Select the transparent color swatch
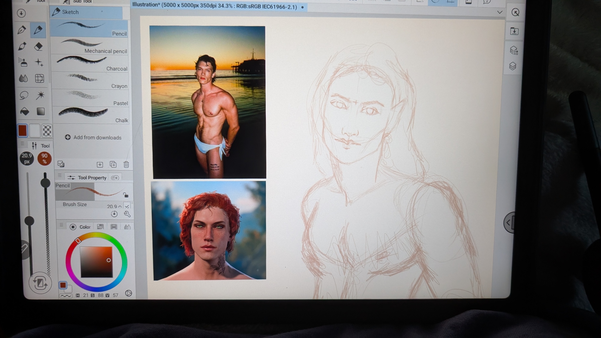This screenshot has width=601, height=338. (x=47, y=131)
